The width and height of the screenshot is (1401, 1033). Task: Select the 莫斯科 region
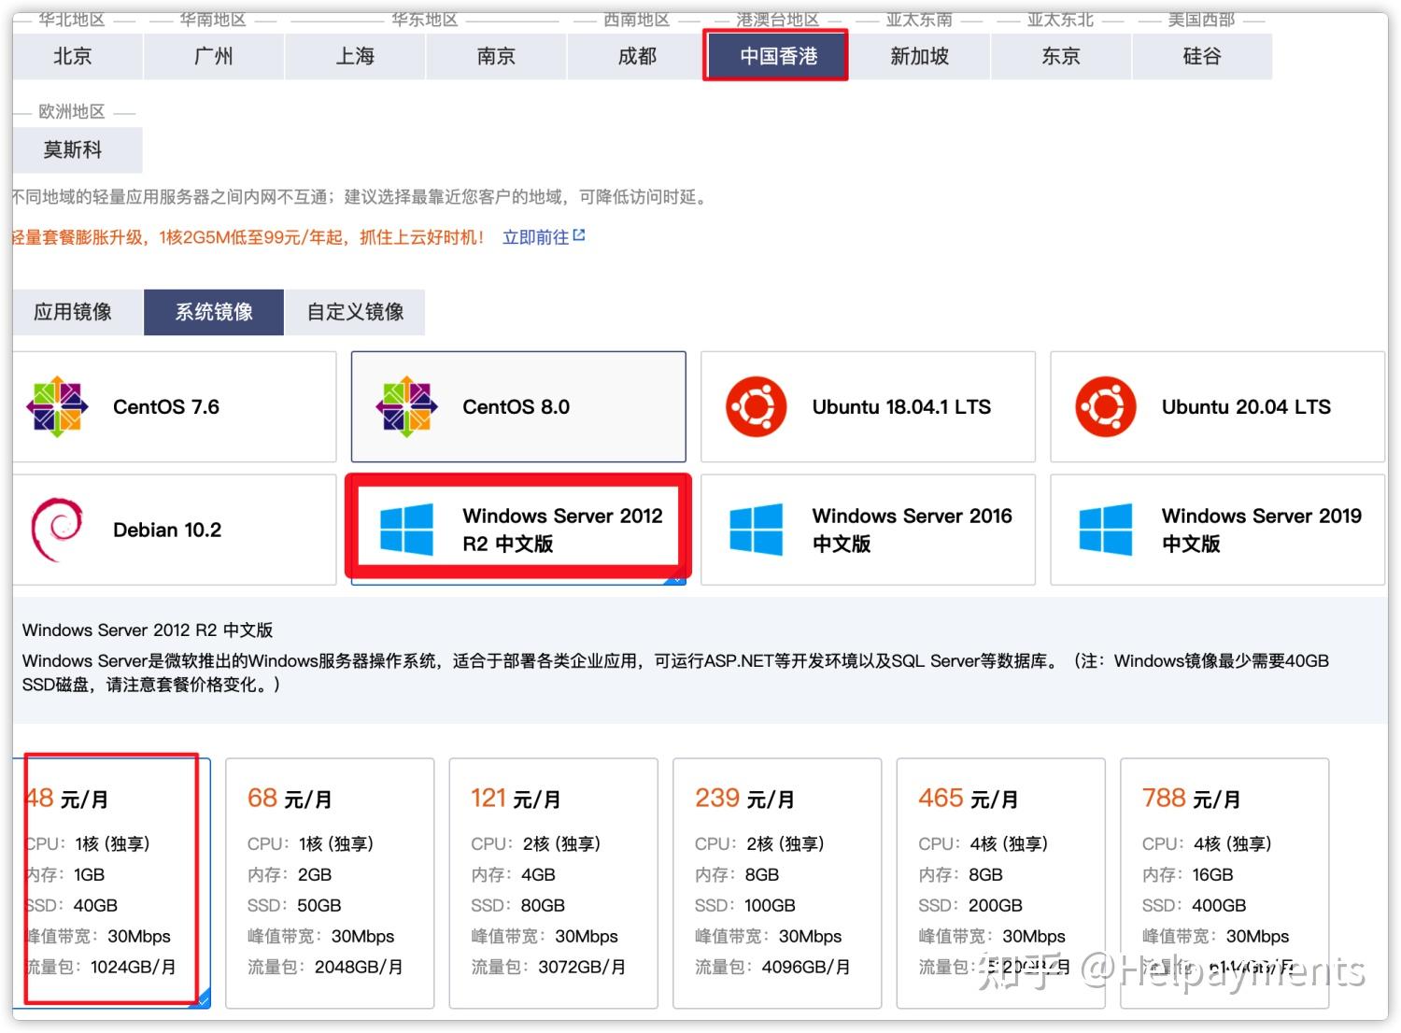(x=73, y=149)
